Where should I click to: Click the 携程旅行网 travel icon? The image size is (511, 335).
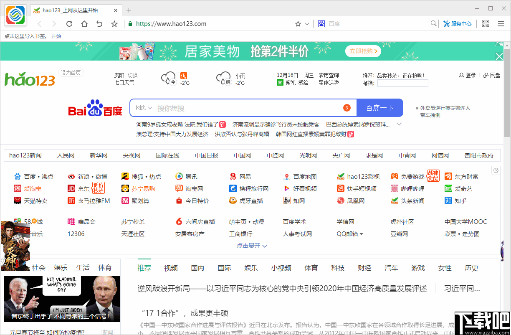click(x=233, y=188)
